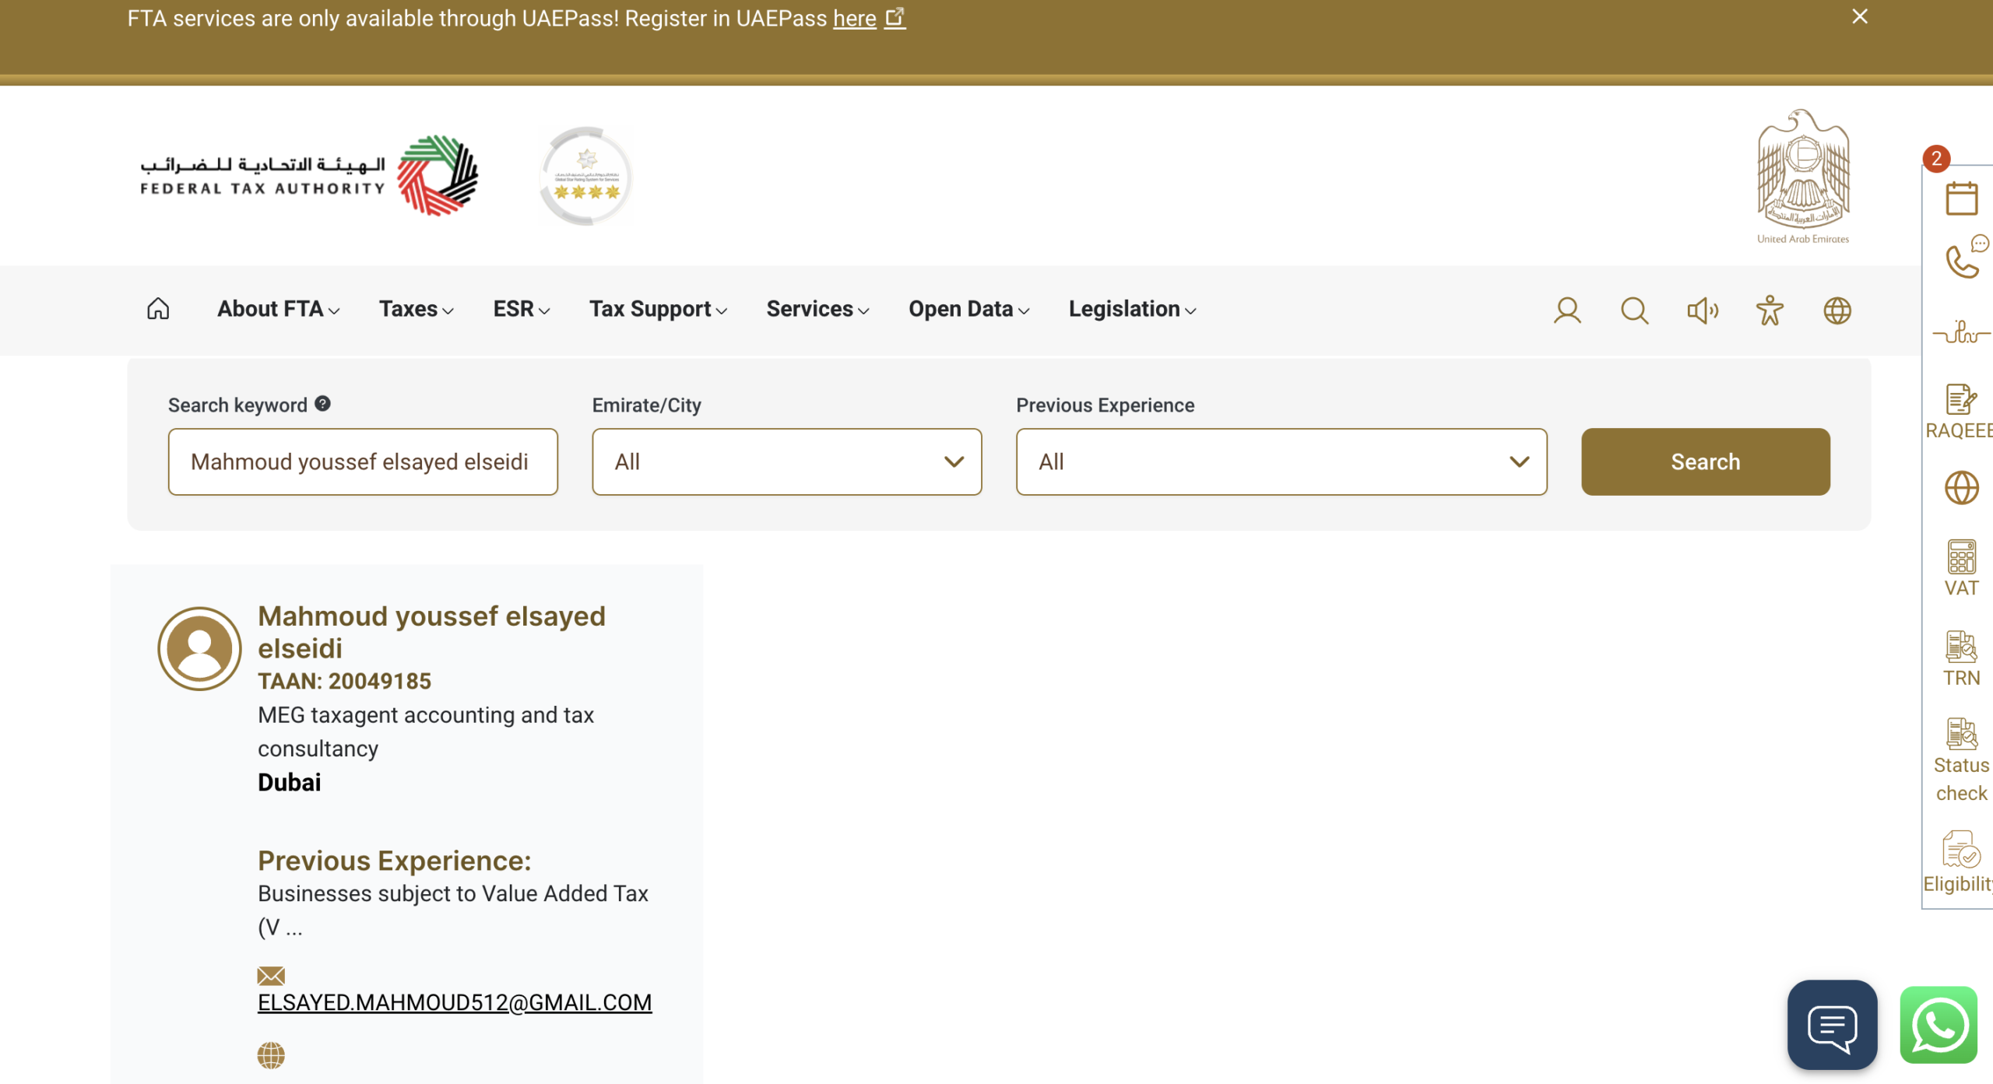Click the website globe icon in agent card
The image size is (1993, 1084).
click(271, 1055)
